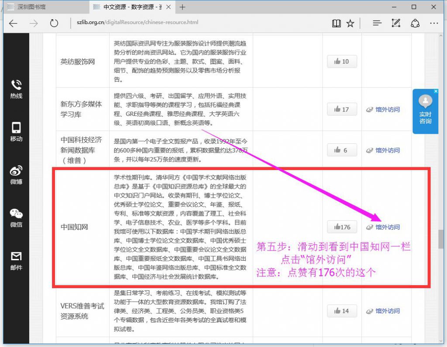The image size is (447, 347).
Task: Refresh the current page
Action: click(x=54, y=23)
